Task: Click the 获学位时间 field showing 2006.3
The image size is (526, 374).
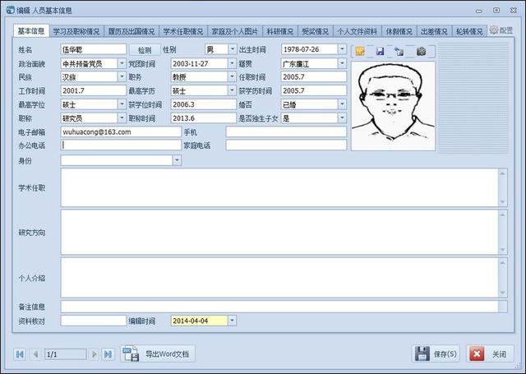Action: [204, 104]
